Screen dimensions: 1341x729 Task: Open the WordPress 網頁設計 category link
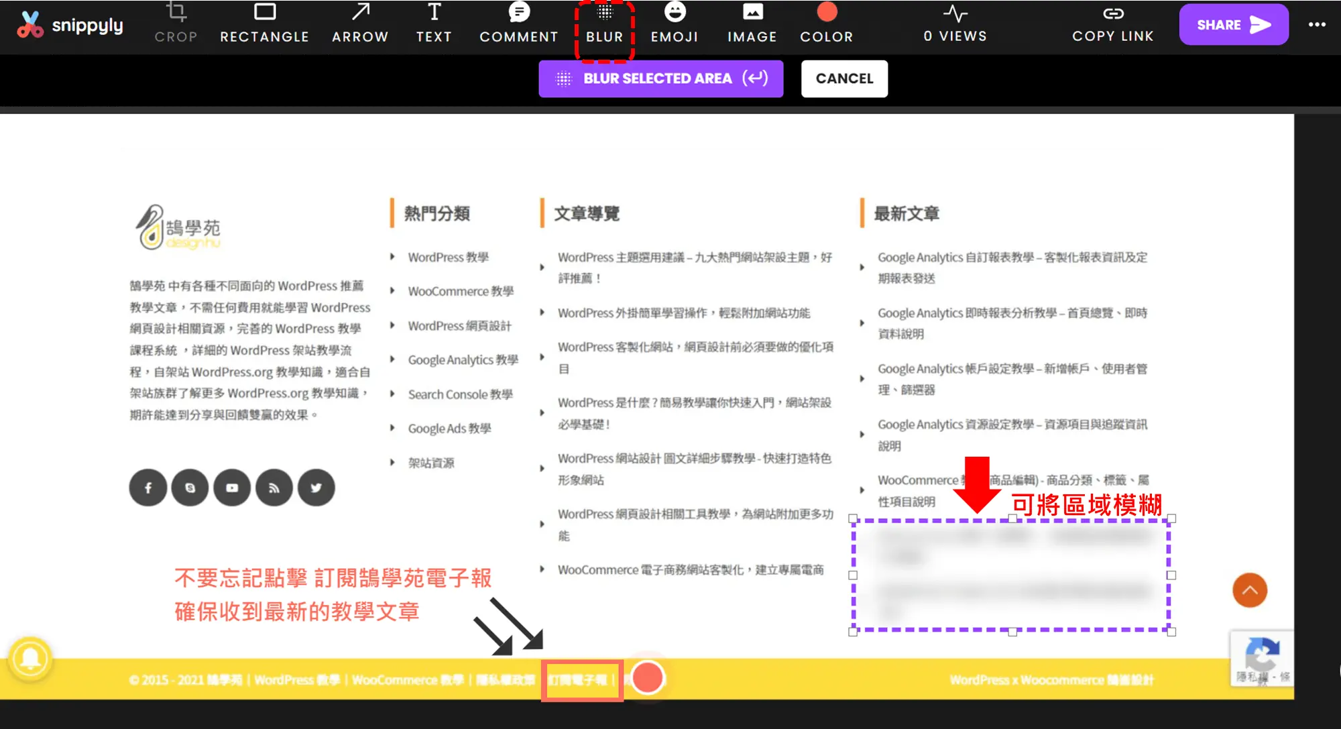460,326
